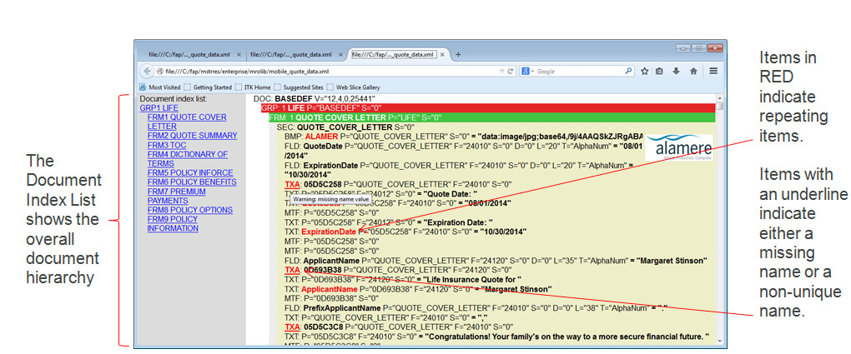The height and width of the screenshot is (354, 851).
Task: Click the FLD ExpirationDate field name
Action: pyautogui.click(x=330, y=164)
